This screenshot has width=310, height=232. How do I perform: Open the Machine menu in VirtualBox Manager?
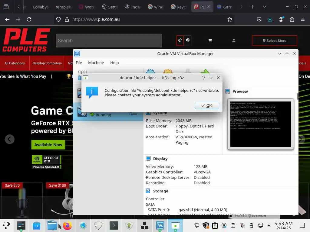(x=96, y=63)
